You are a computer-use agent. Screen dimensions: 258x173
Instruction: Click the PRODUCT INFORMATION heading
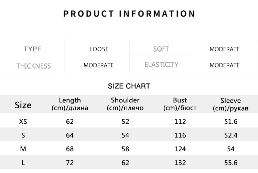(x=129, y=14)
